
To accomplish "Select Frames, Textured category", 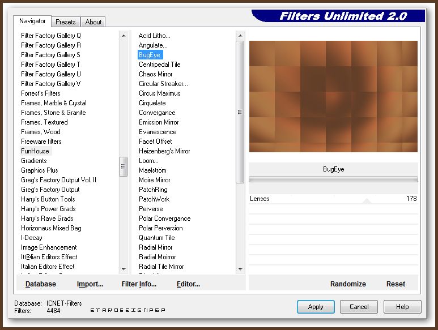I will (x=44, y=122).
